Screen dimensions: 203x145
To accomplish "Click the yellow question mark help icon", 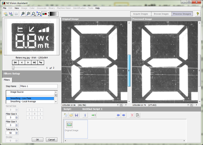I will tap(198, 14).
